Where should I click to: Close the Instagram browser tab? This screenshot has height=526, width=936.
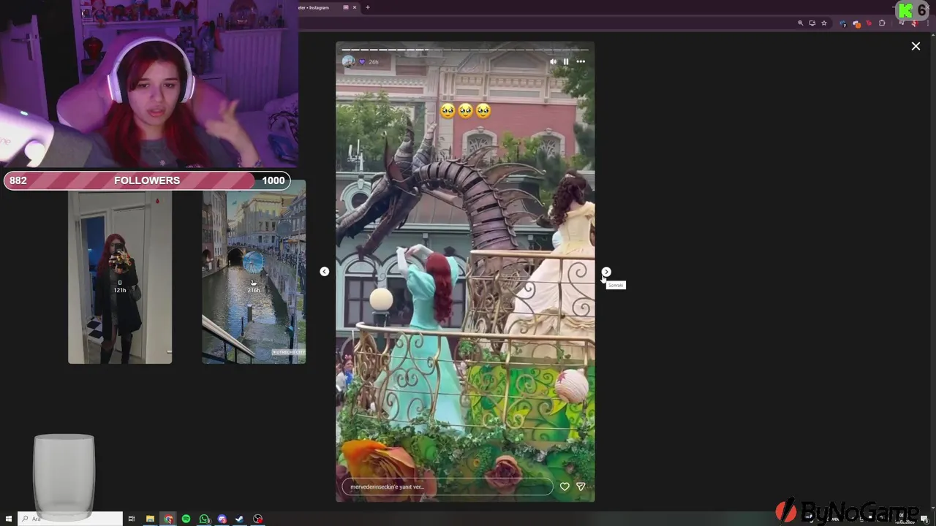[x=355, y=7]
